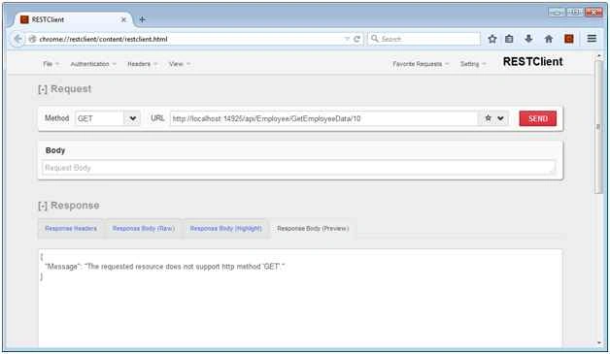Click the page vertical scrollbar thumb
The height and width of the screenshot is (354, 610).
pos(598,127)
